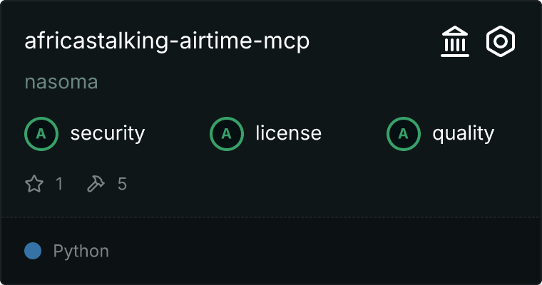Screen dimensions: 542x285
Task: Click the quality grade A badge
Action: coord(404,134)
